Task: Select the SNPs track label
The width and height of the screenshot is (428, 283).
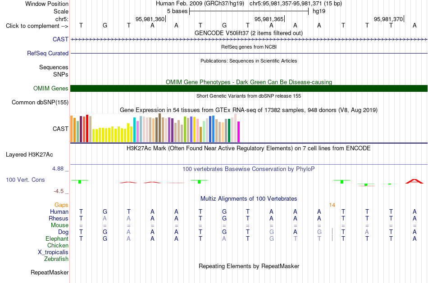Action: click(x=61, y=74)
